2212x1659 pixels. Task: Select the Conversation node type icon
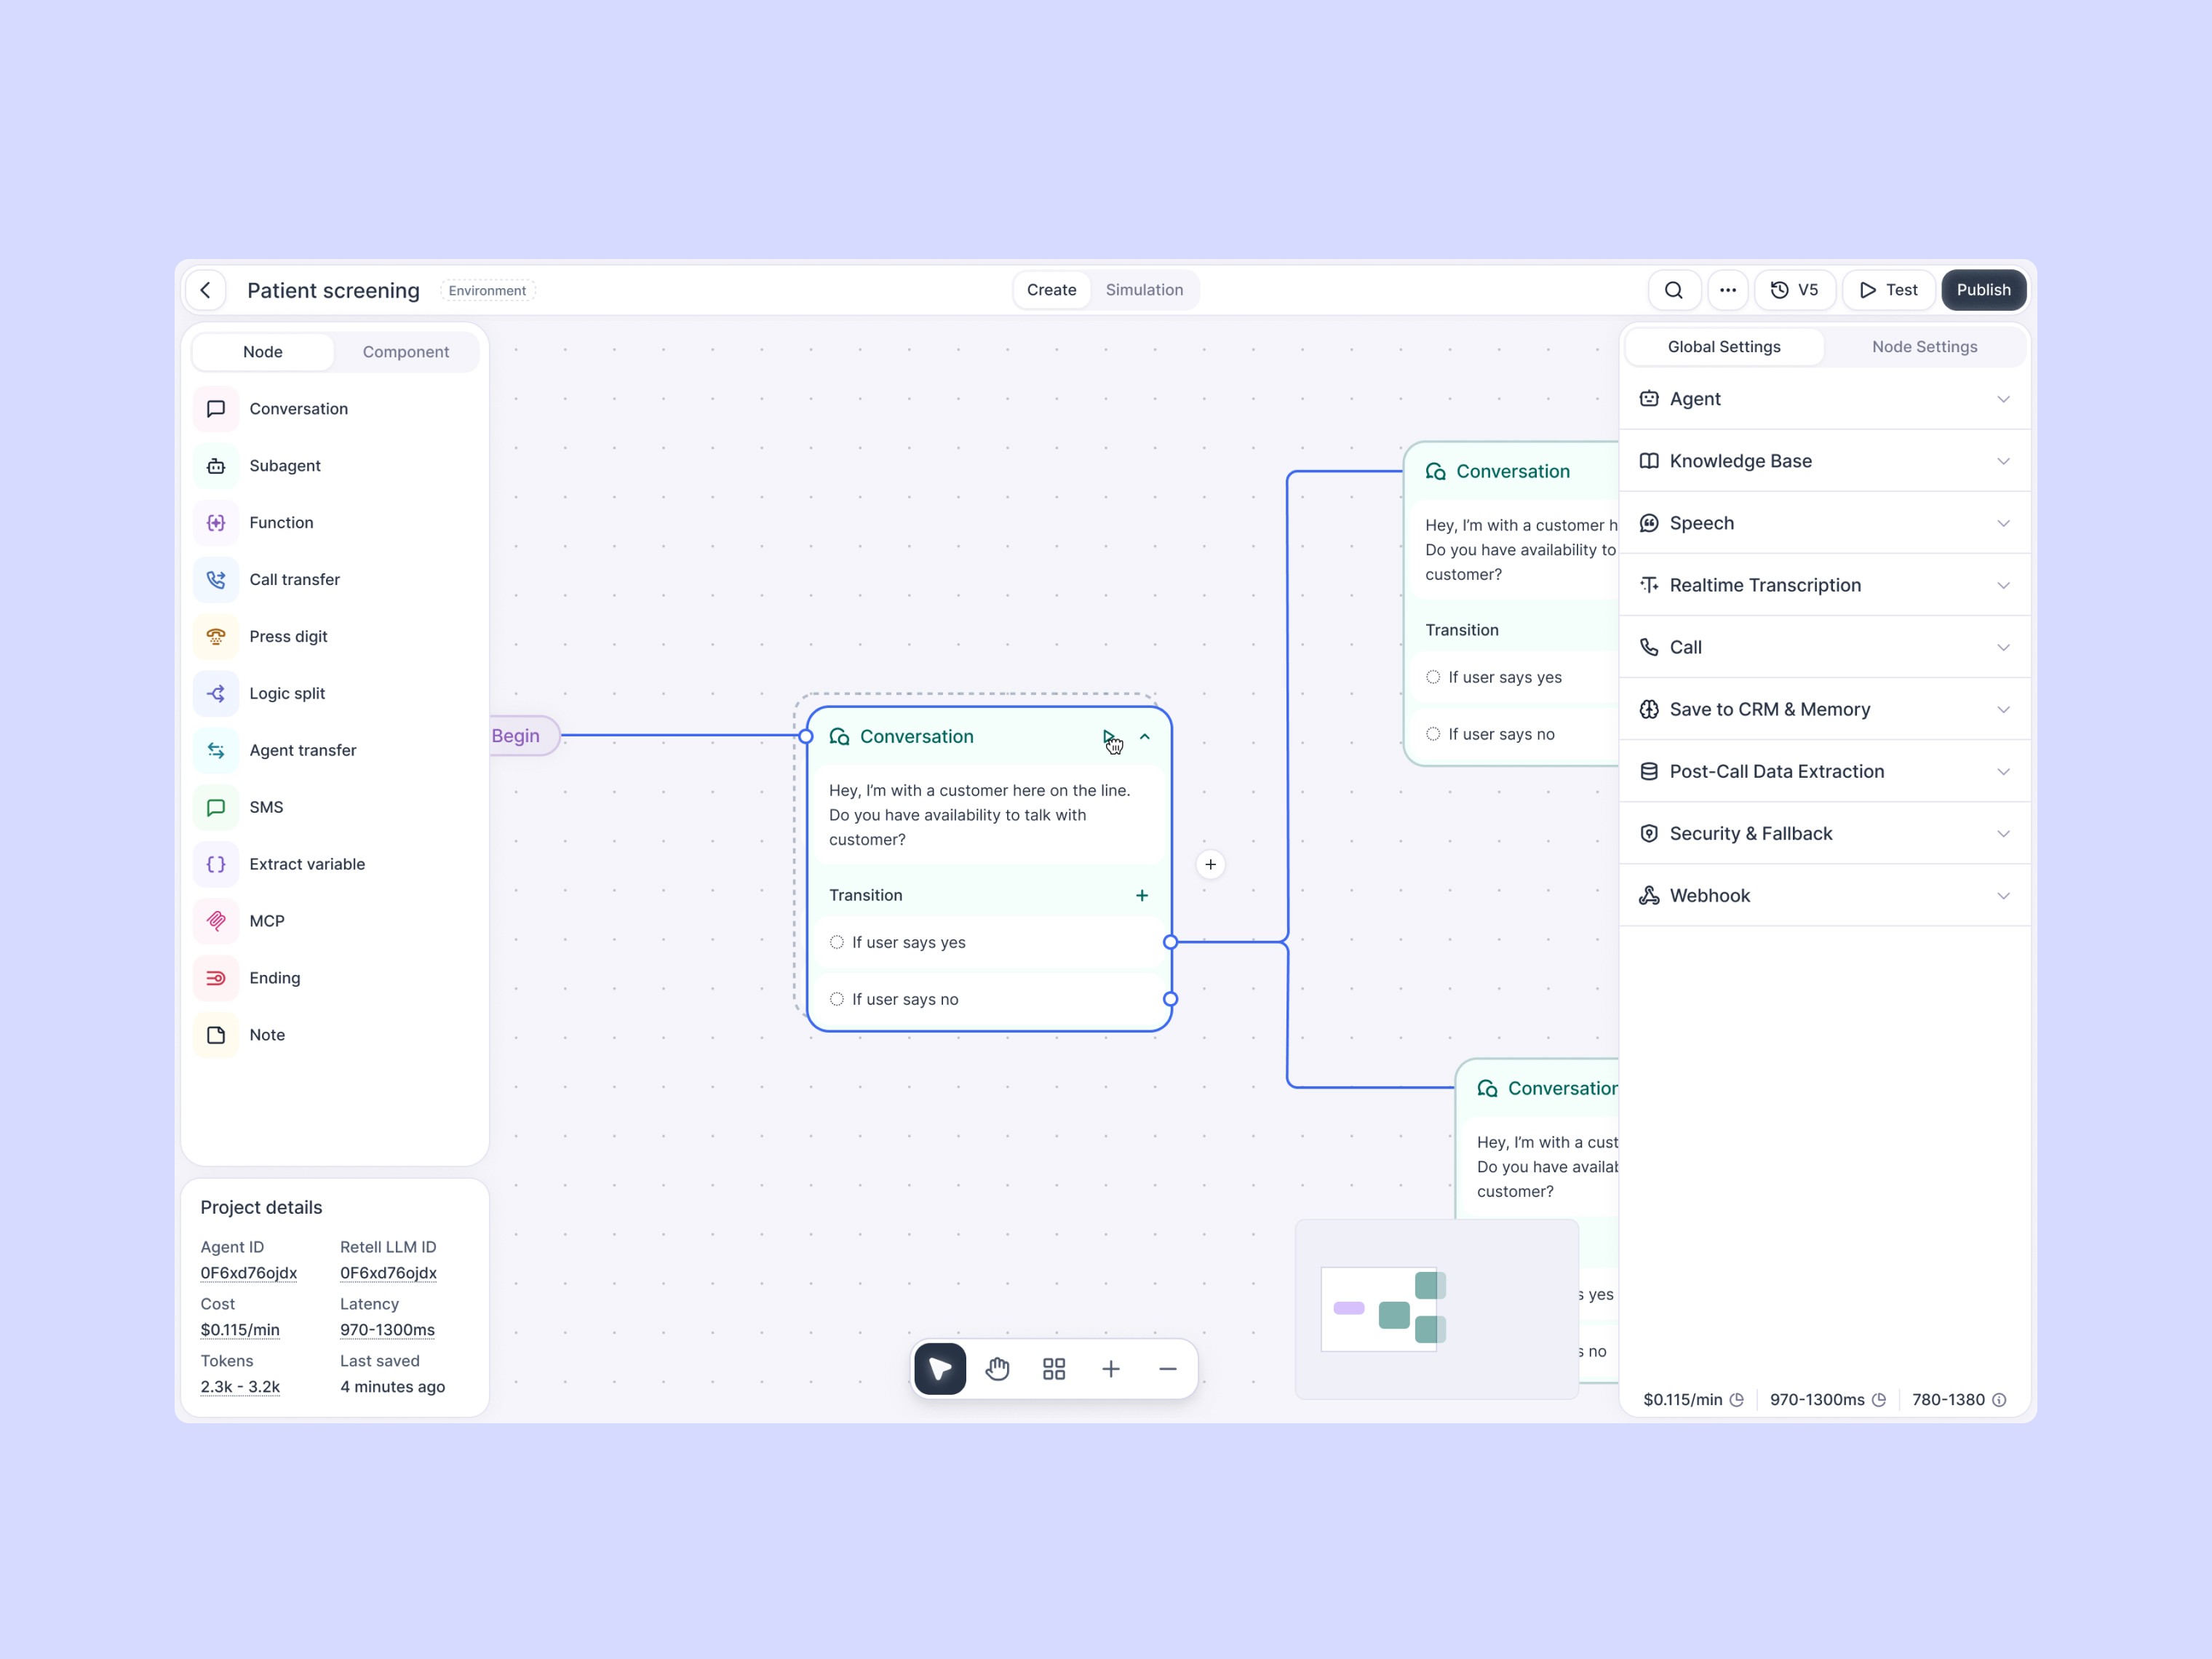click(216, 409)
